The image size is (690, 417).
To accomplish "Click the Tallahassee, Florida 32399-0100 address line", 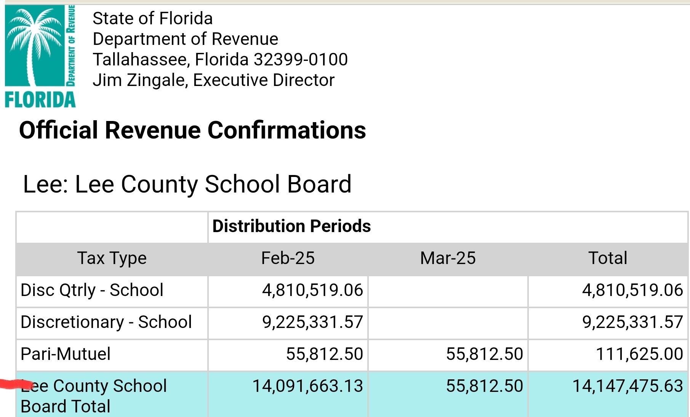I will [x=220, y=60].
